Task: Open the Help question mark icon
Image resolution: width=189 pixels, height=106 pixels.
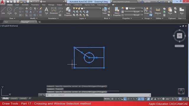Action: coord(169,2)
